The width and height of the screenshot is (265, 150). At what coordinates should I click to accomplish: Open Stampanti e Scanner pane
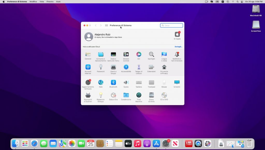coord(88,95)
